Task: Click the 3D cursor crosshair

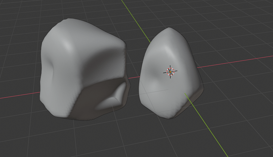Action: (x=170, y=72)
